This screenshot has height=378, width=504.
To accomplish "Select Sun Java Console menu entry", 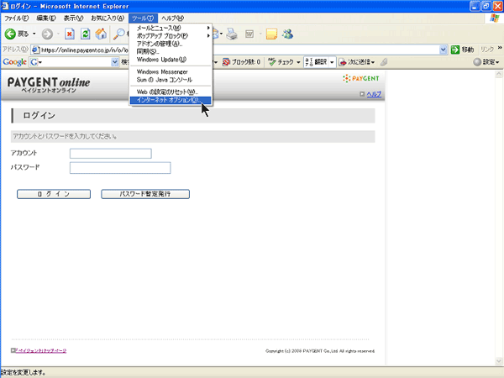I will (171, 80).
